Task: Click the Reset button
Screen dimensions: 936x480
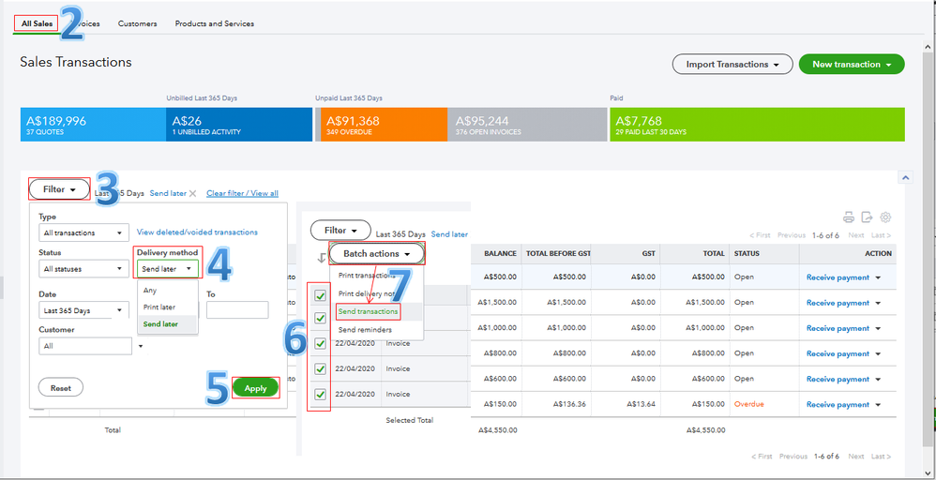Action: (60, 388)
